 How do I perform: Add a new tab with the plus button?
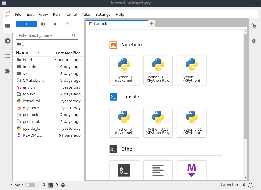point(151,23)
